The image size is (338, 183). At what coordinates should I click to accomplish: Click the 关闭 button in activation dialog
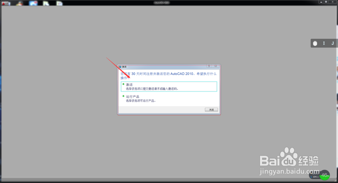click(x=211, y=110)
